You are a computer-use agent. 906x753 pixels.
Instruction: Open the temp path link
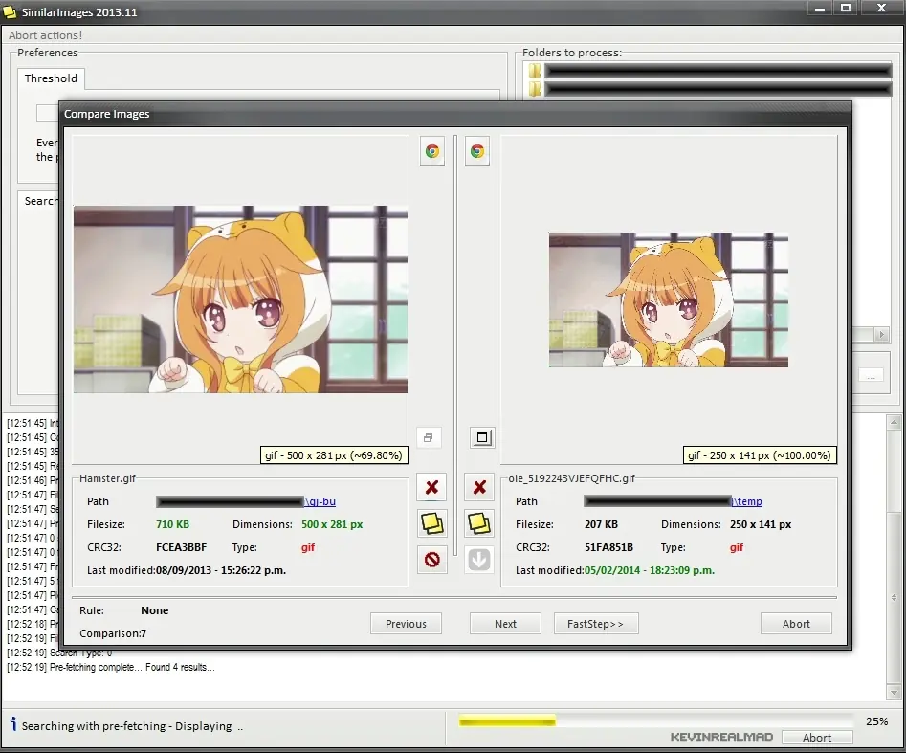click(748, 501)
